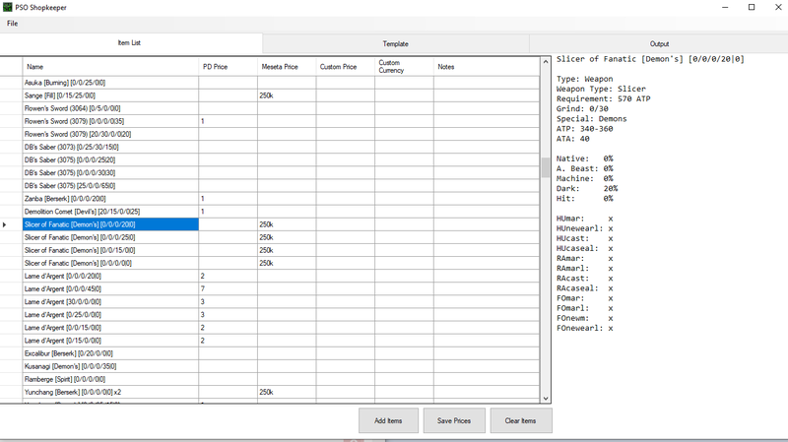The width and height of the screenshot is (788, 442).
Task: Click the PD Price column header
Action: coord(229,67)
